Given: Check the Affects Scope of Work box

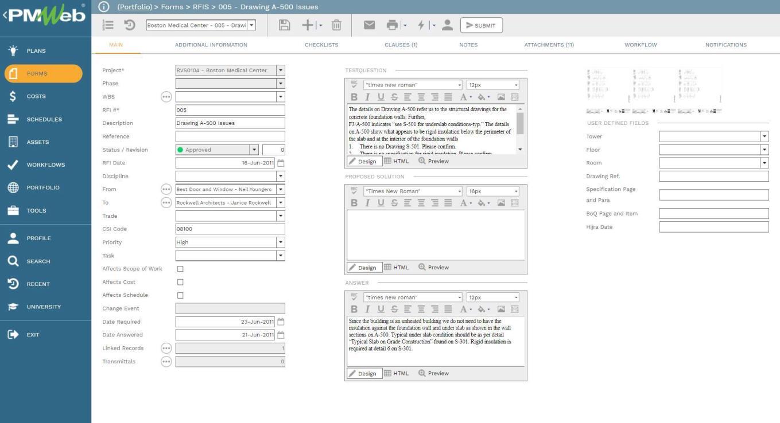Looking at the screenshot, I should tap(180, 269).
